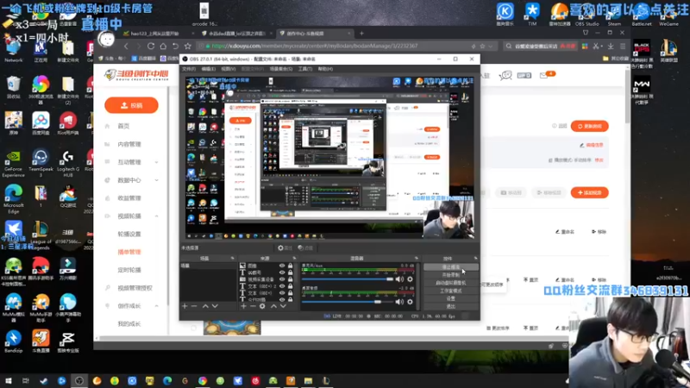
Task: Unlock the 图像 source lock icon
Action: pos(291,266)
